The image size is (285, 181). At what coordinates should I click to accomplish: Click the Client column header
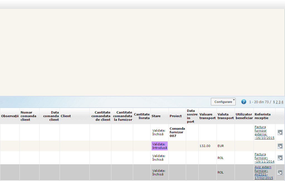pos(66,116)
